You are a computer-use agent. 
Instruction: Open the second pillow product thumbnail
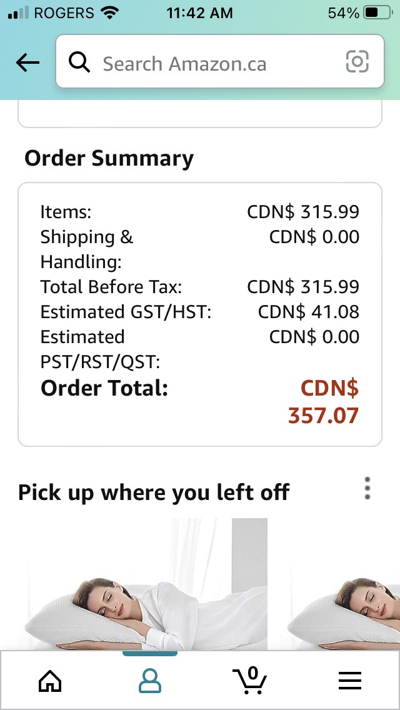click(x=343, y=584)
